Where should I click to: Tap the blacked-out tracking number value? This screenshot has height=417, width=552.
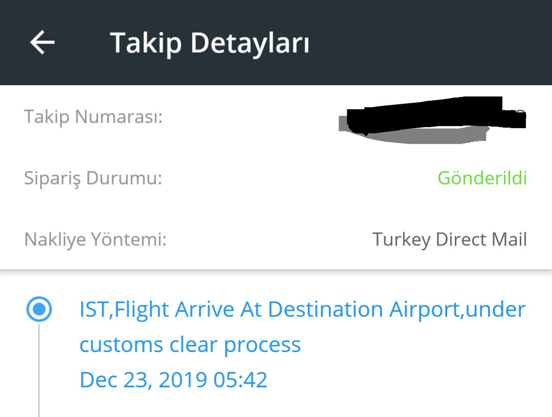point(436,115)
